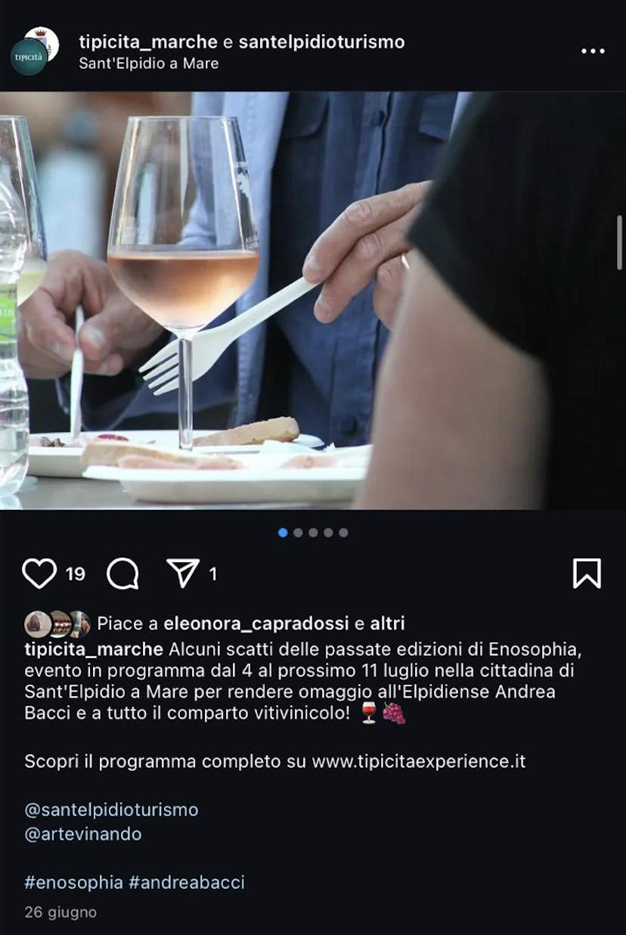Open the #andreabacci hashtag
Screen dimensions: 626x935
[x=187, y=882]
